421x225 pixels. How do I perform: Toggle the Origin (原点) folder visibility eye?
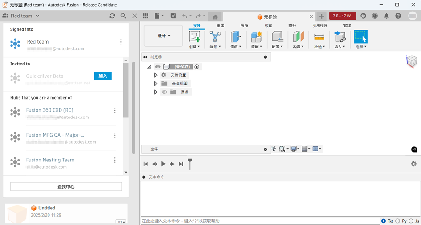pyautogui.click(x=164, y=92)
